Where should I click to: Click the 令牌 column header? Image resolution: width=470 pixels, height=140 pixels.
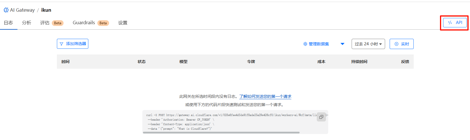point(251,62)
